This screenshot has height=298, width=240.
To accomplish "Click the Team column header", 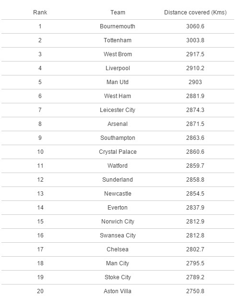I will click(118, 12).
